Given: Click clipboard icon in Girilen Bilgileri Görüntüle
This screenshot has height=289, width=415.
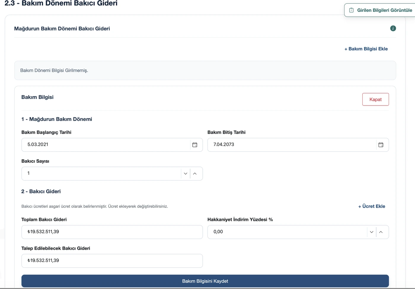Looking at the screenshot, I should [x=352, y=10].
